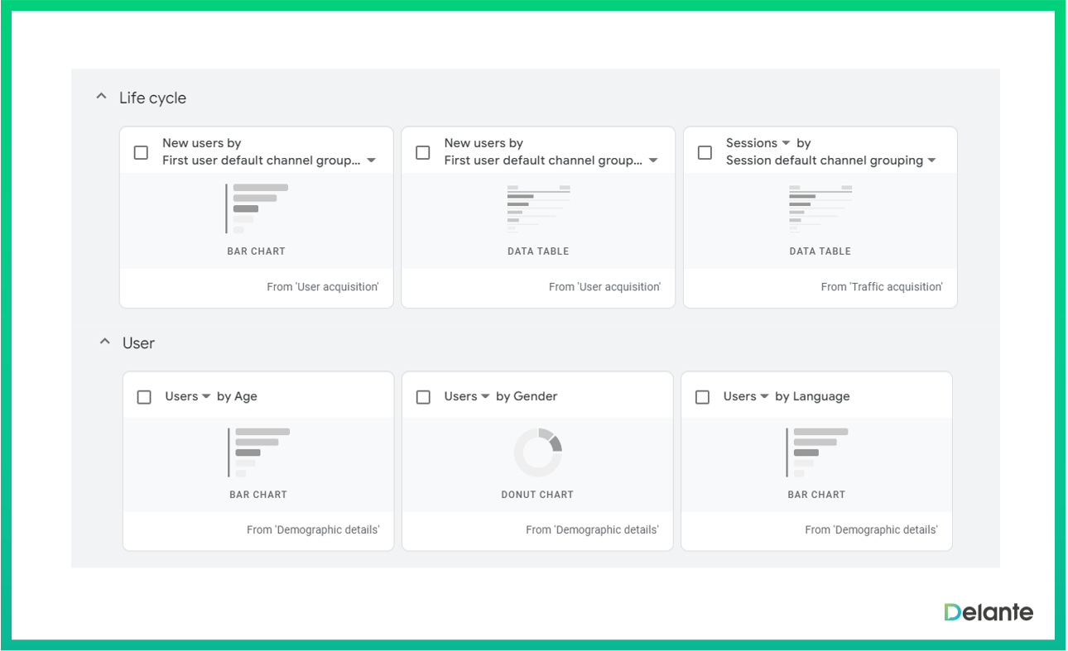
Task: Check the Users by Age card checkbox
Action: (144, 397)
